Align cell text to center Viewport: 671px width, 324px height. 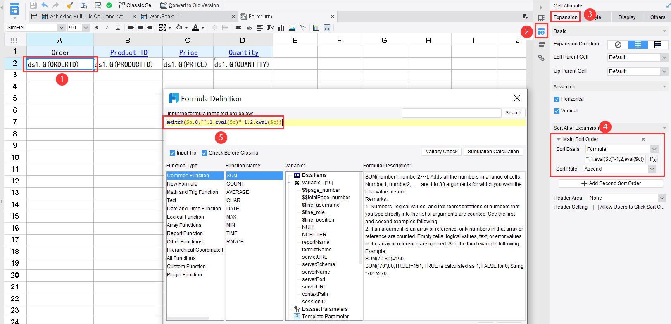140,28
